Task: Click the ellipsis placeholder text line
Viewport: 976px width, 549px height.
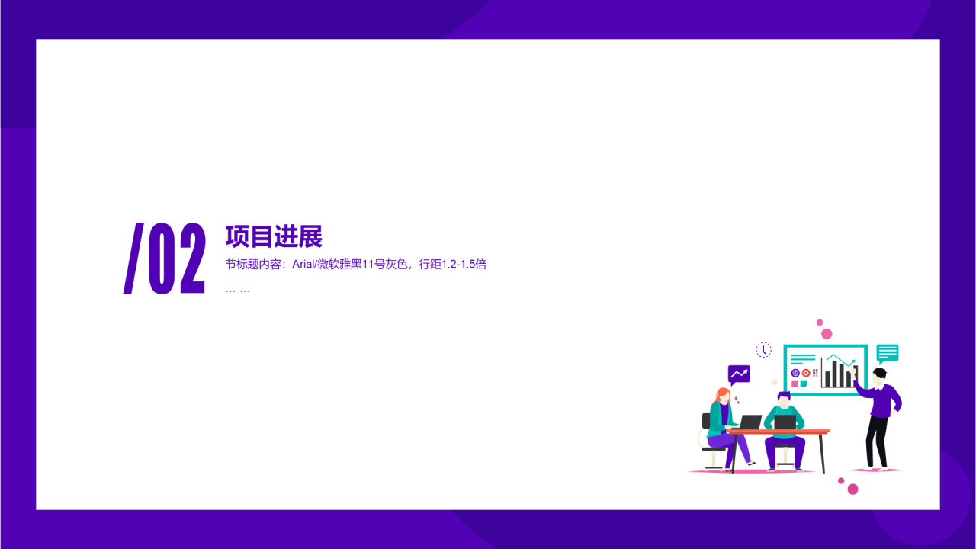Action: coord(238,290)
